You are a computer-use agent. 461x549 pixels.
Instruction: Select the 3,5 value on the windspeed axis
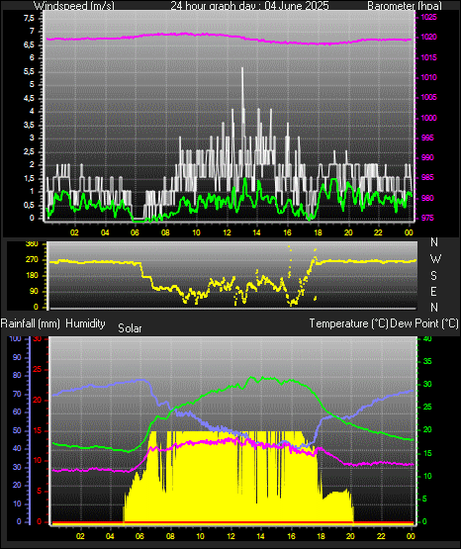pos(29,125)
